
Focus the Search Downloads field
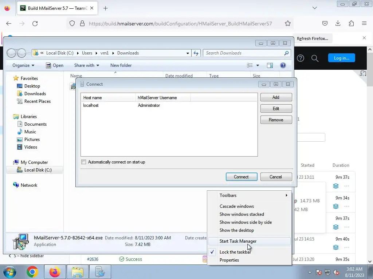click(244, 53)
